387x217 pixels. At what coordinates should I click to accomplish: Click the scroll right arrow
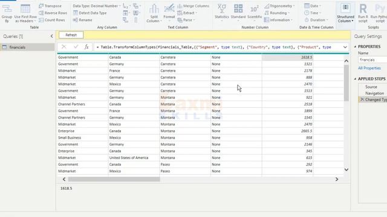337,180
